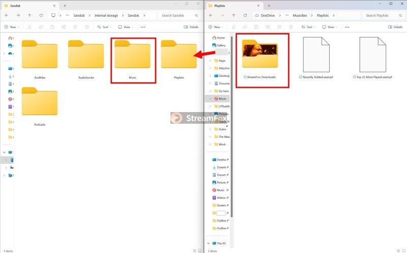
Task: Expand the Work folder in navigation pane
Action: pyautogui.click(x=210, y=144)
